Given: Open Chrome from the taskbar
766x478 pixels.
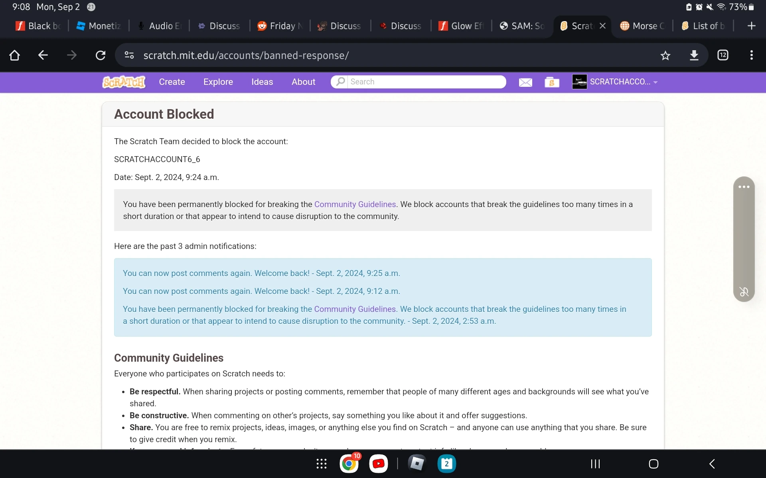Looking at the screenshot, I should 349,463.
